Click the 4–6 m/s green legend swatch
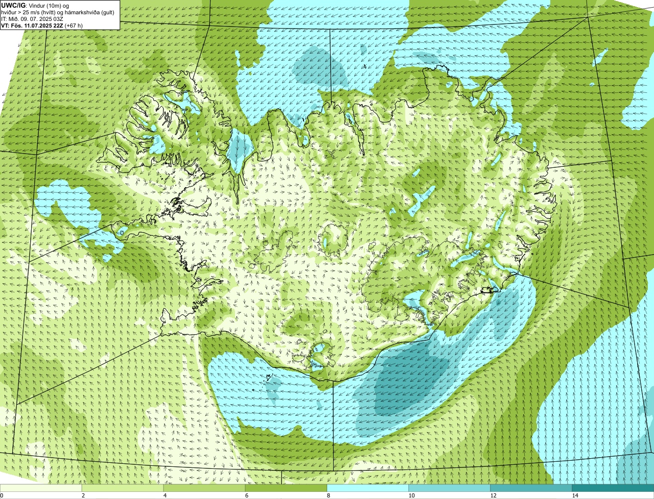 (x=204, y=488)
